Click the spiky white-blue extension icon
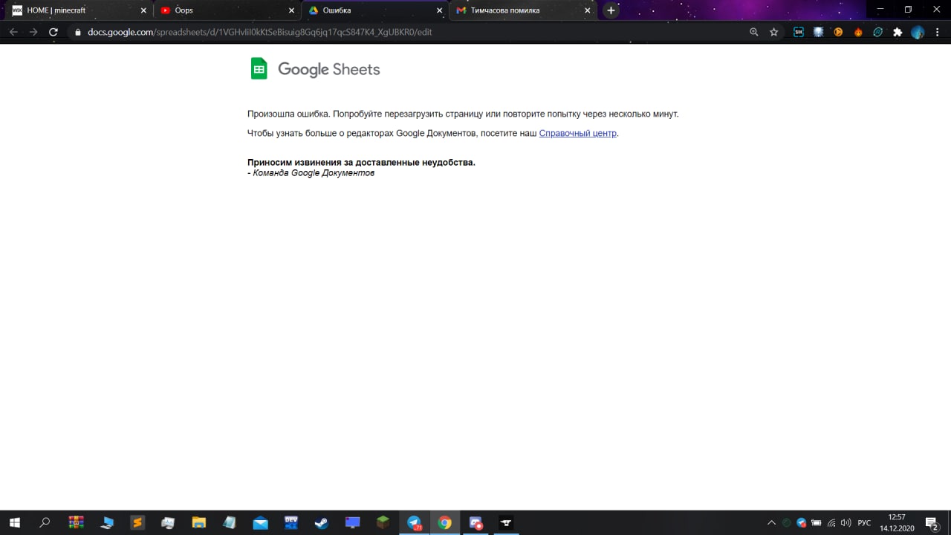 coord(819,32)
